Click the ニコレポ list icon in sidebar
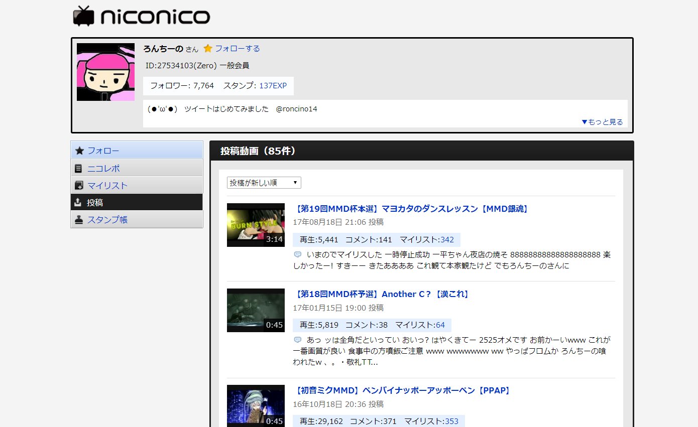The width and height of the screenshot is (698, 427). 78,169
